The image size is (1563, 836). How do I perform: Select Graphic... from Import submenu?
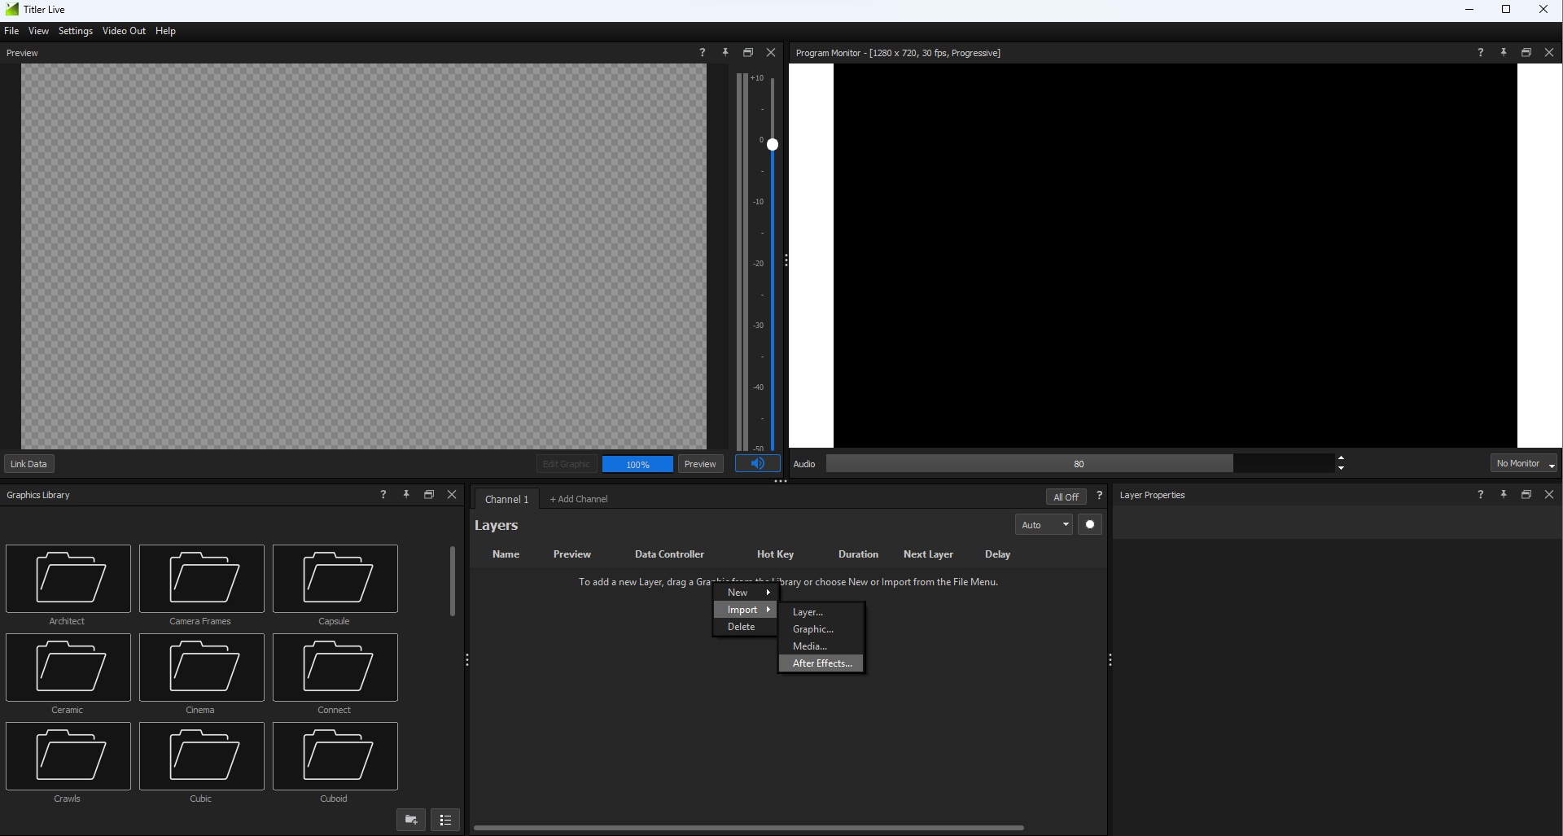click(821, 629)
